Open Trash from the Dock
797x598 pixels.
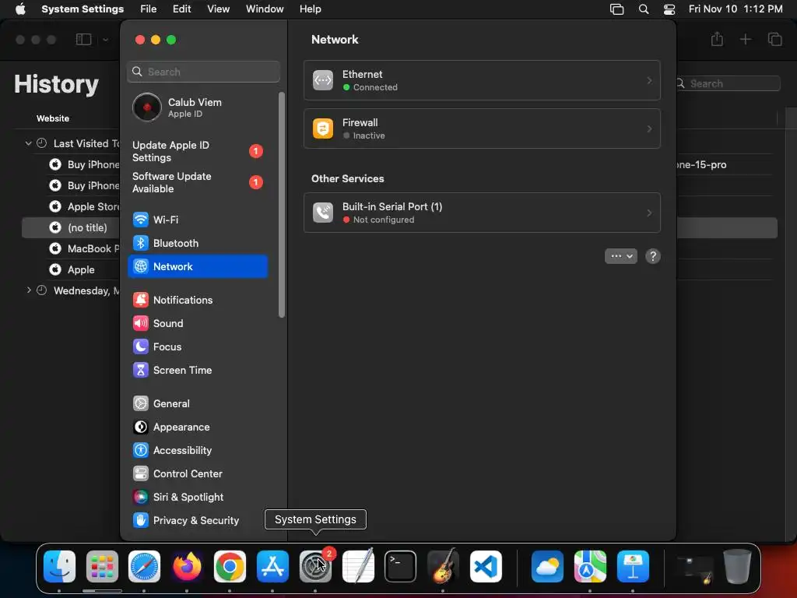coord(738,567)
